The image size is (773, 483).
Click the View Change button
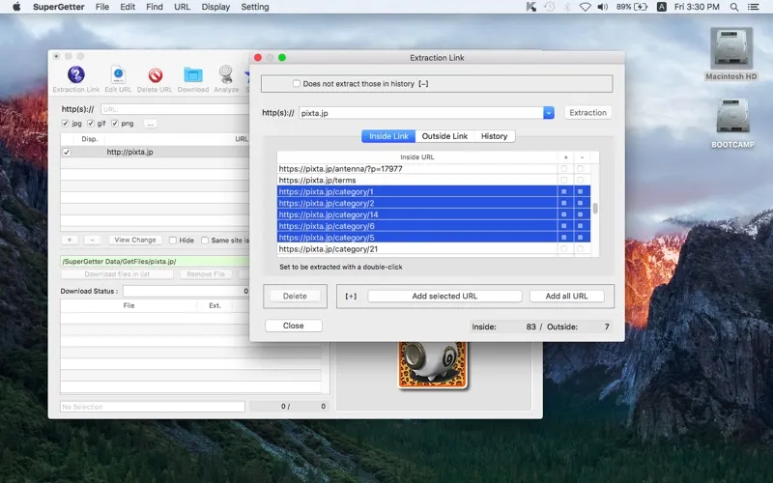(x=135, y=240)
